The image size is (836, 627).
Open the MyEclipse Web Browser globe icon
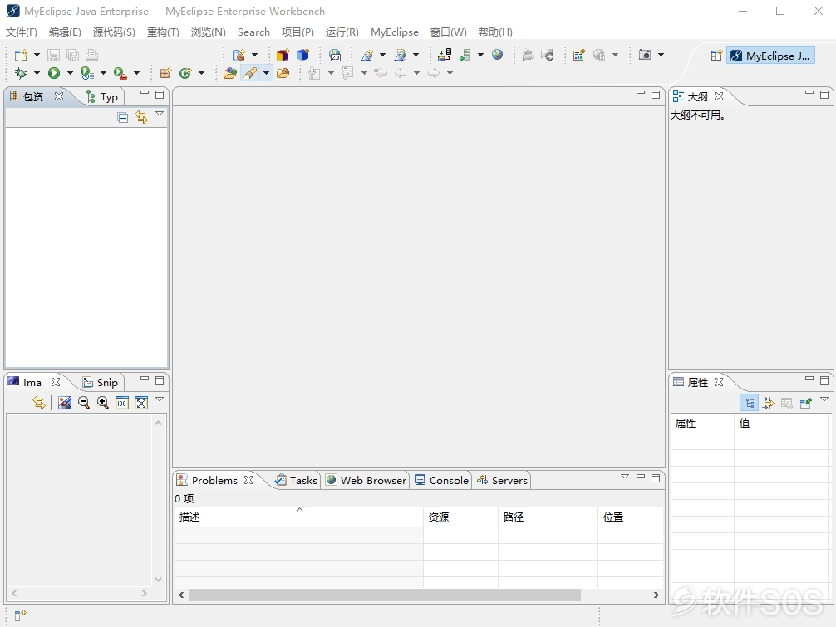point(498,54)
